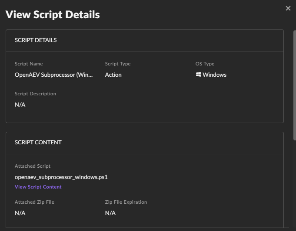The height and width of the screenshot is (231, 296).
Task: Click the OS Type field label
Action: point(205,64)
